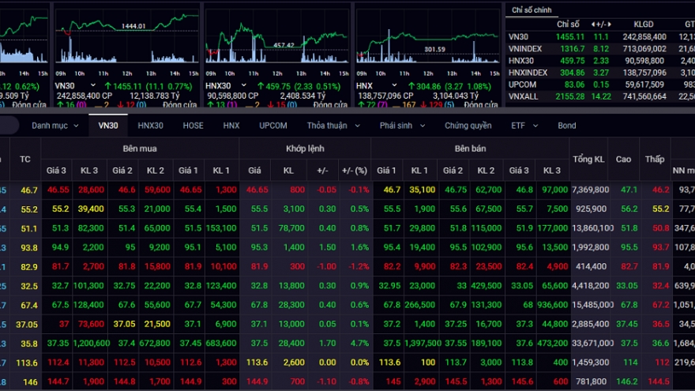Open the Chứng quyền tab
The height and width of the screenshot is (391, 695).
pyautogui.click(x=468, y=126)
